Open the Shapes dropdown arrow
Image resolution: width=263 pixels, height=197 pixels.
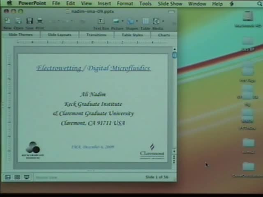pyautogui.click(x=137, y=21)
